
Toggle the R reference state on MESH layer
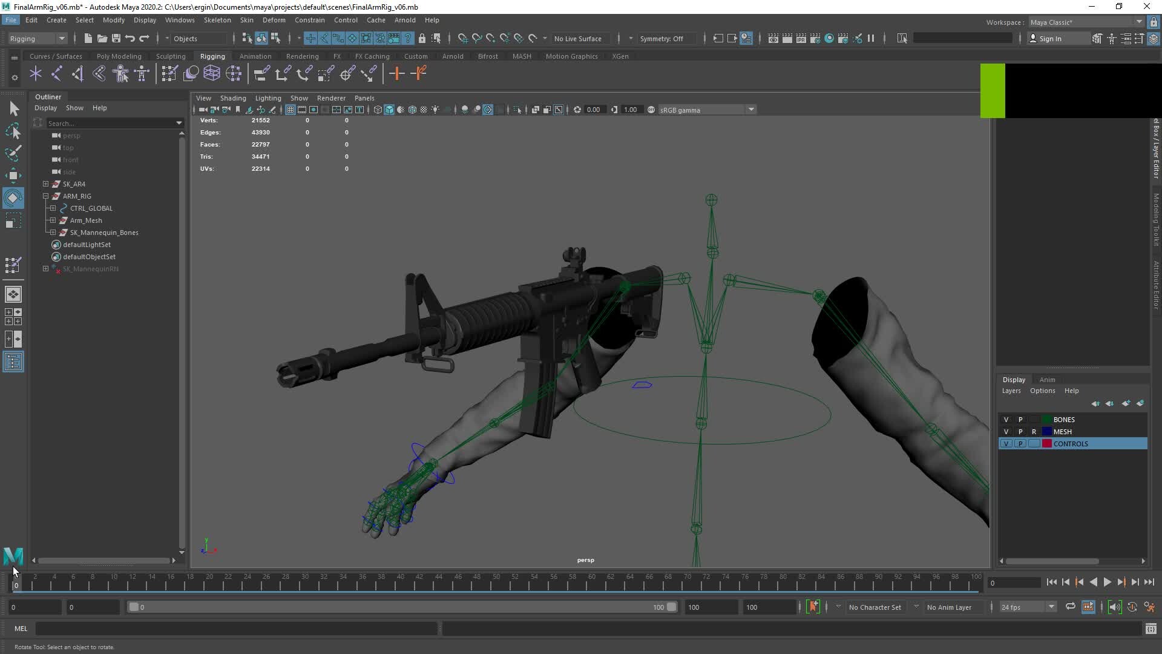pyautogui.click(x=1034, y=431)
